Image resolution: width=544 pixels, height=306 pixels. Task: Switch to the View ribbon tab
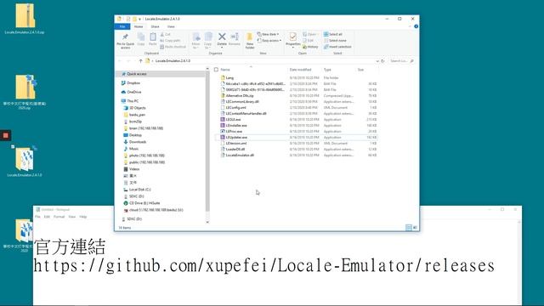[171, 26]
